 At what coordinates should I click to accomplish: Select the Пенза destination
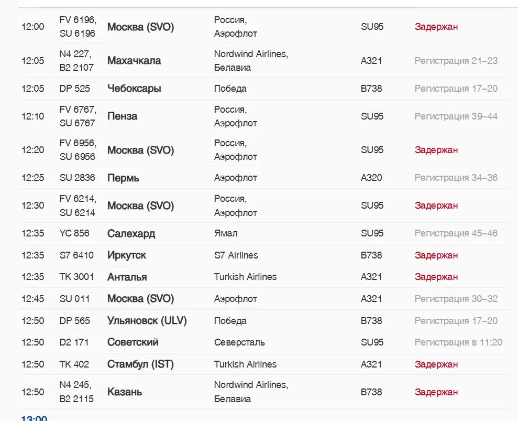point(122,116)
